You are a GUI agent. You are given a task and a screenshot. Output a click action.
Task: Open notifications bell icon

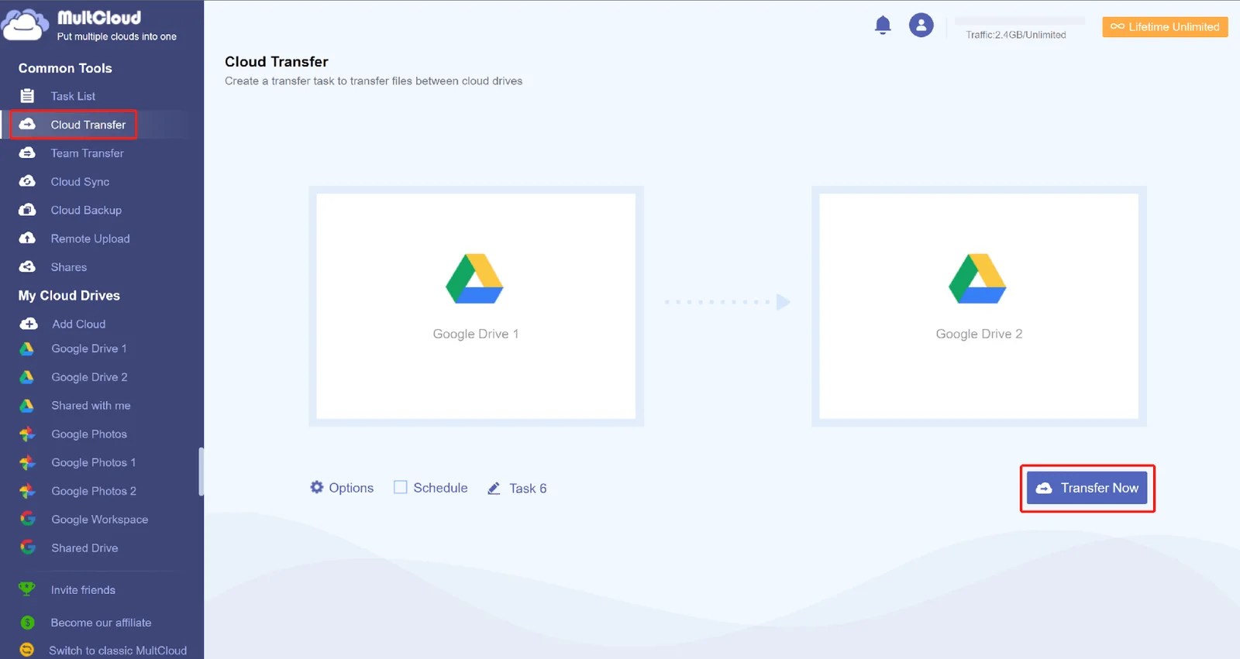[883, 26]
